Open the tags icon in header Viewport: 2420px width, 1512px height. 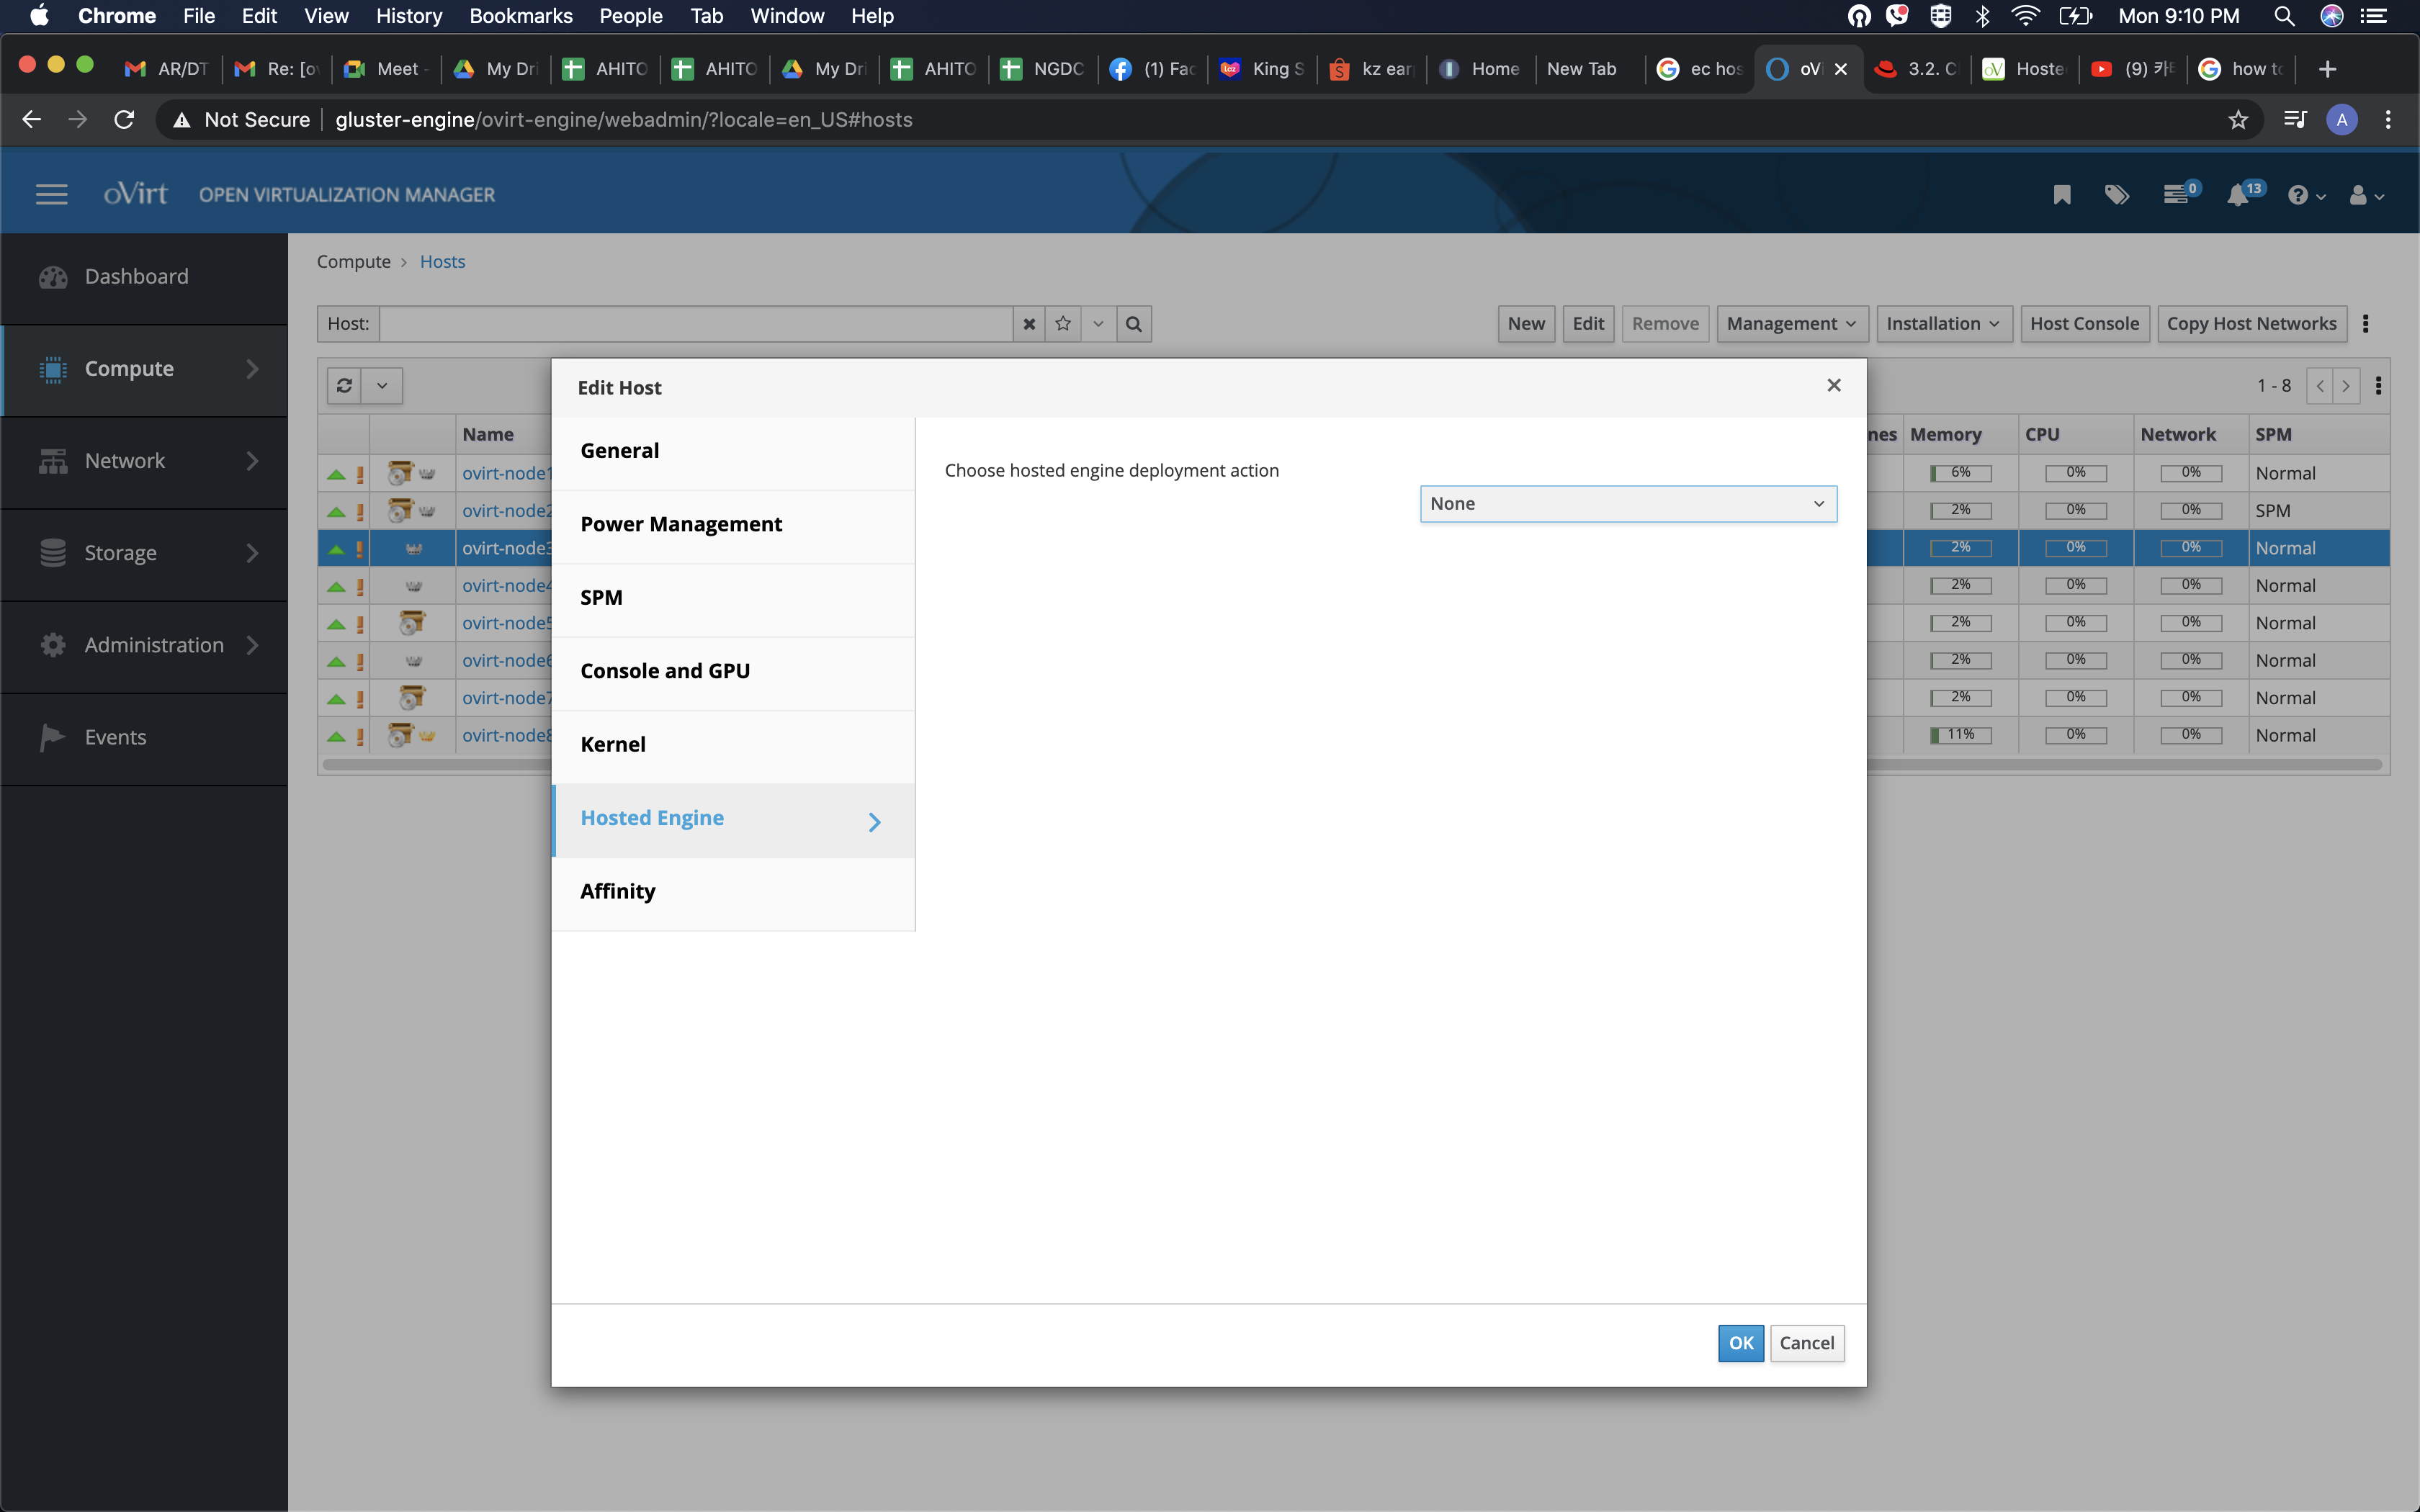[2116, 195]
